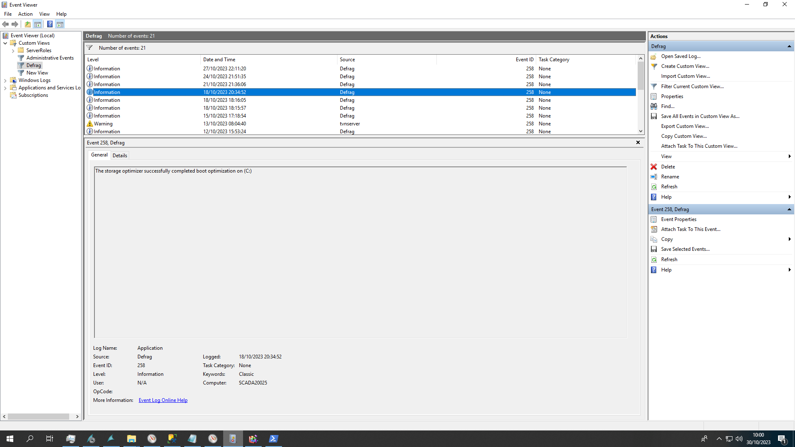Open the notification center icon

[782, 439]
